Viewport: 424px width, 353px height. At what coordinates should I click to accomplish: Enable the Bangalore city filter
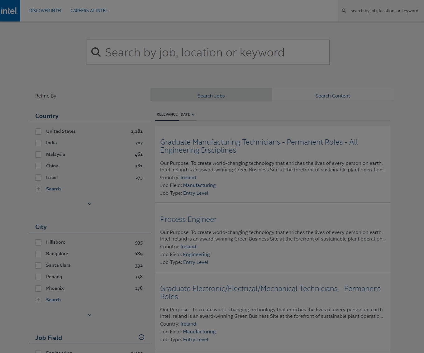click(38, 254)
